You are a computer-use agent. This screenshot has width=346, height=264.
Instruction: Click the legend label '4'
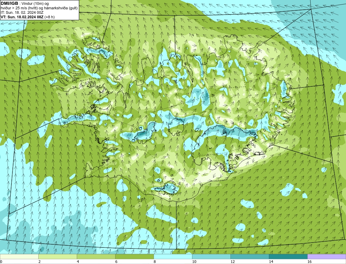tap(78, 262)
